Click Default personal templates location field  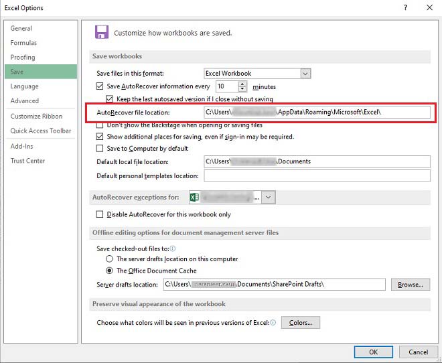point(317,175)
